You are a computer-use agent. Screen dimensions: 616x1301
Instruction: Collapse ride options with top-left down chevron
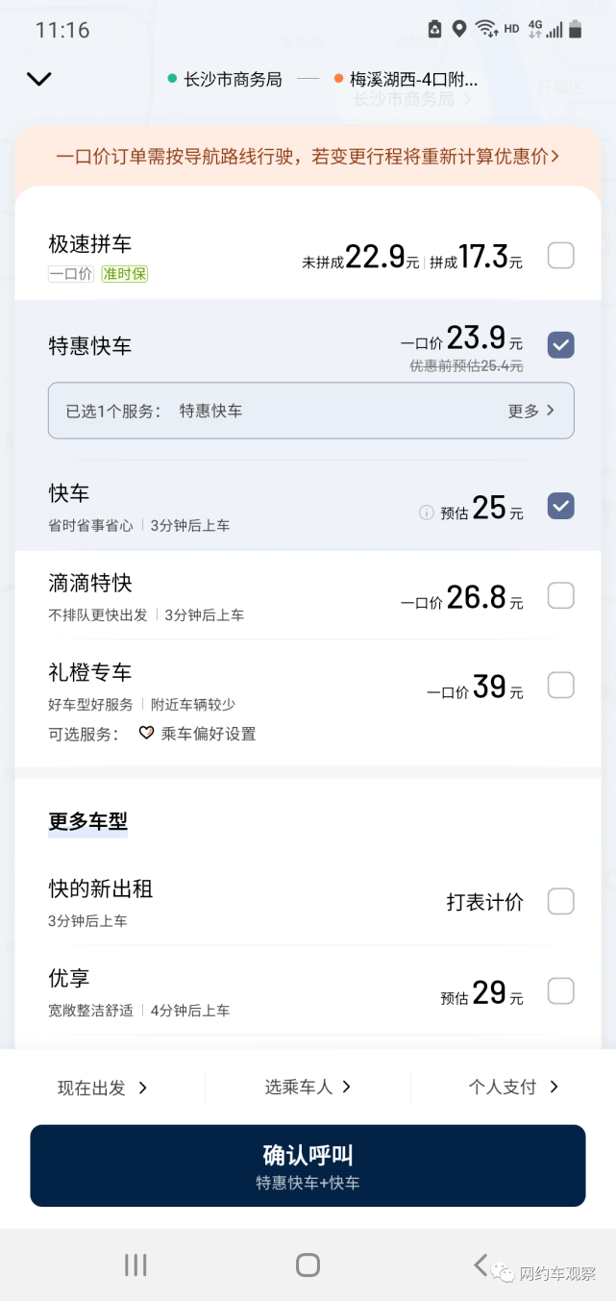[x=39, y=80]
